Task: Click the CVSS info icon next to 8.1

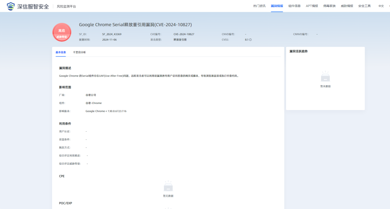Action: click(250, 40)
